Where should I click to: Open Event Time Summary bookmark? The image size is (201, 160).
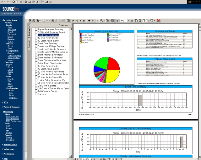pos(48,43)
